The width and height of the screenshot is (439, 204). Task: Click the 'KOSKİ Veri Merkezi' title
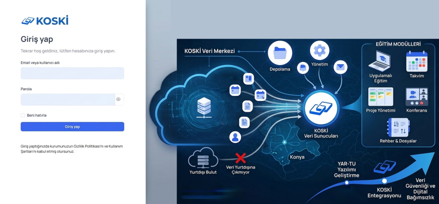209,51
